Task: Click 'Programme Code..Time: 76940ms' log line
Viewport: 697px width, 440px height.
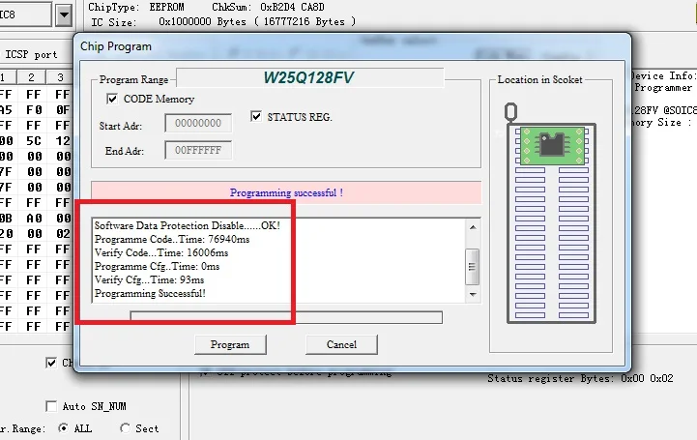Action: pos(172,239)
